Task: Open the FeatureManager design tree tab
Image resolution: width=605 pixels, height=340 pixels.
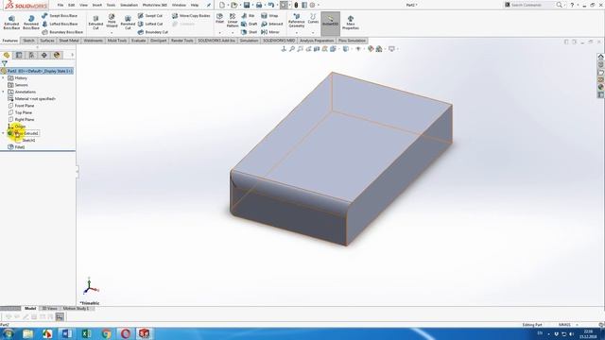Action: point(7,55)
